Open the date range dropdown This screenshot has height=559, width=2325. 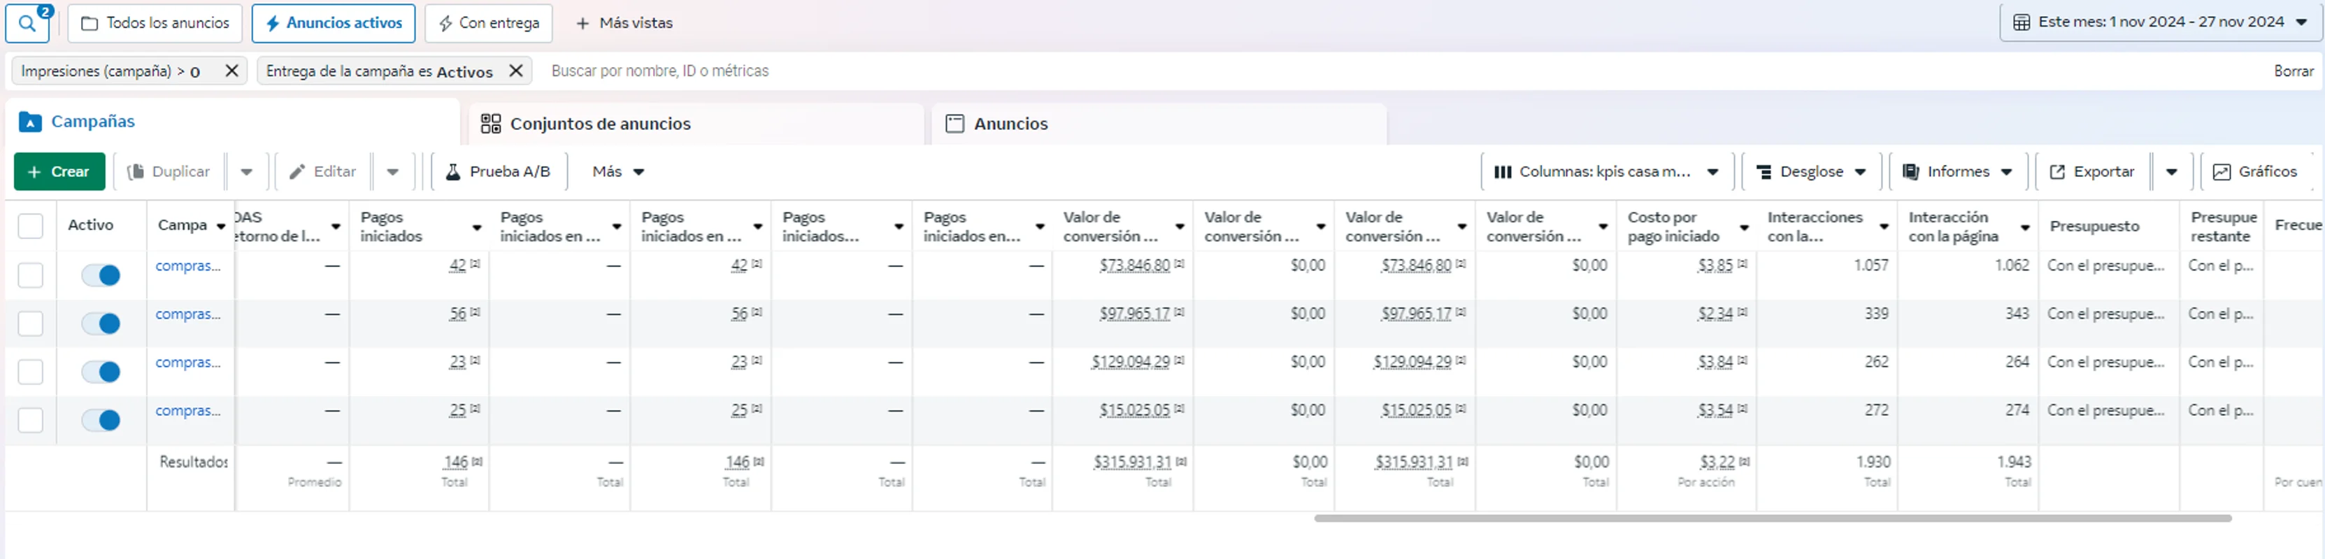(x=2160, y=22)
